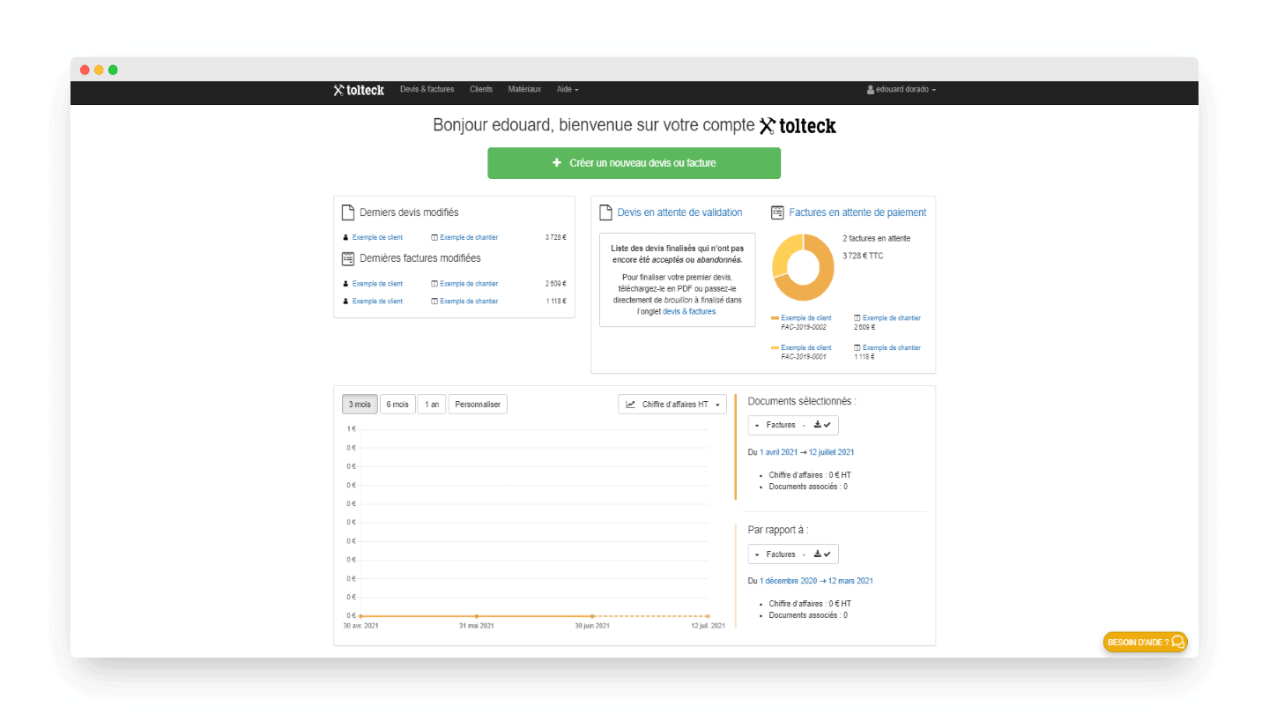Image resolution: width=1269 pixels, height=714 pixels.
Task: Click the tolteck logo in the navbar
Action: pyautogui.click(x=359, y=90)
